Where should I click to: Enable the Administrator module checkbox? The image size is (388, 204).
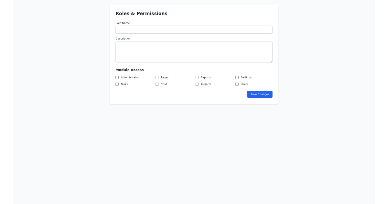(117, 77)
